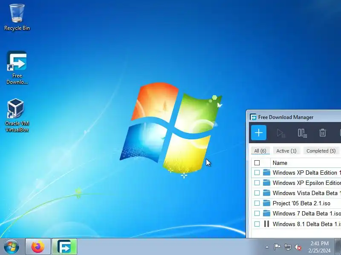Click the start downloads play icon
Viewport: 341px width, 255px height.
tap(280, 133)
